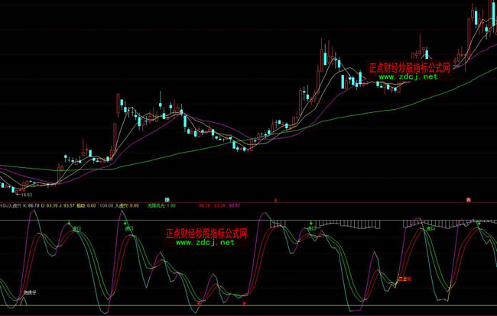Click the K: 86.78 value in the legend
Image resolution: width=497 pixels, height=316 pixels.
point(32,205)
